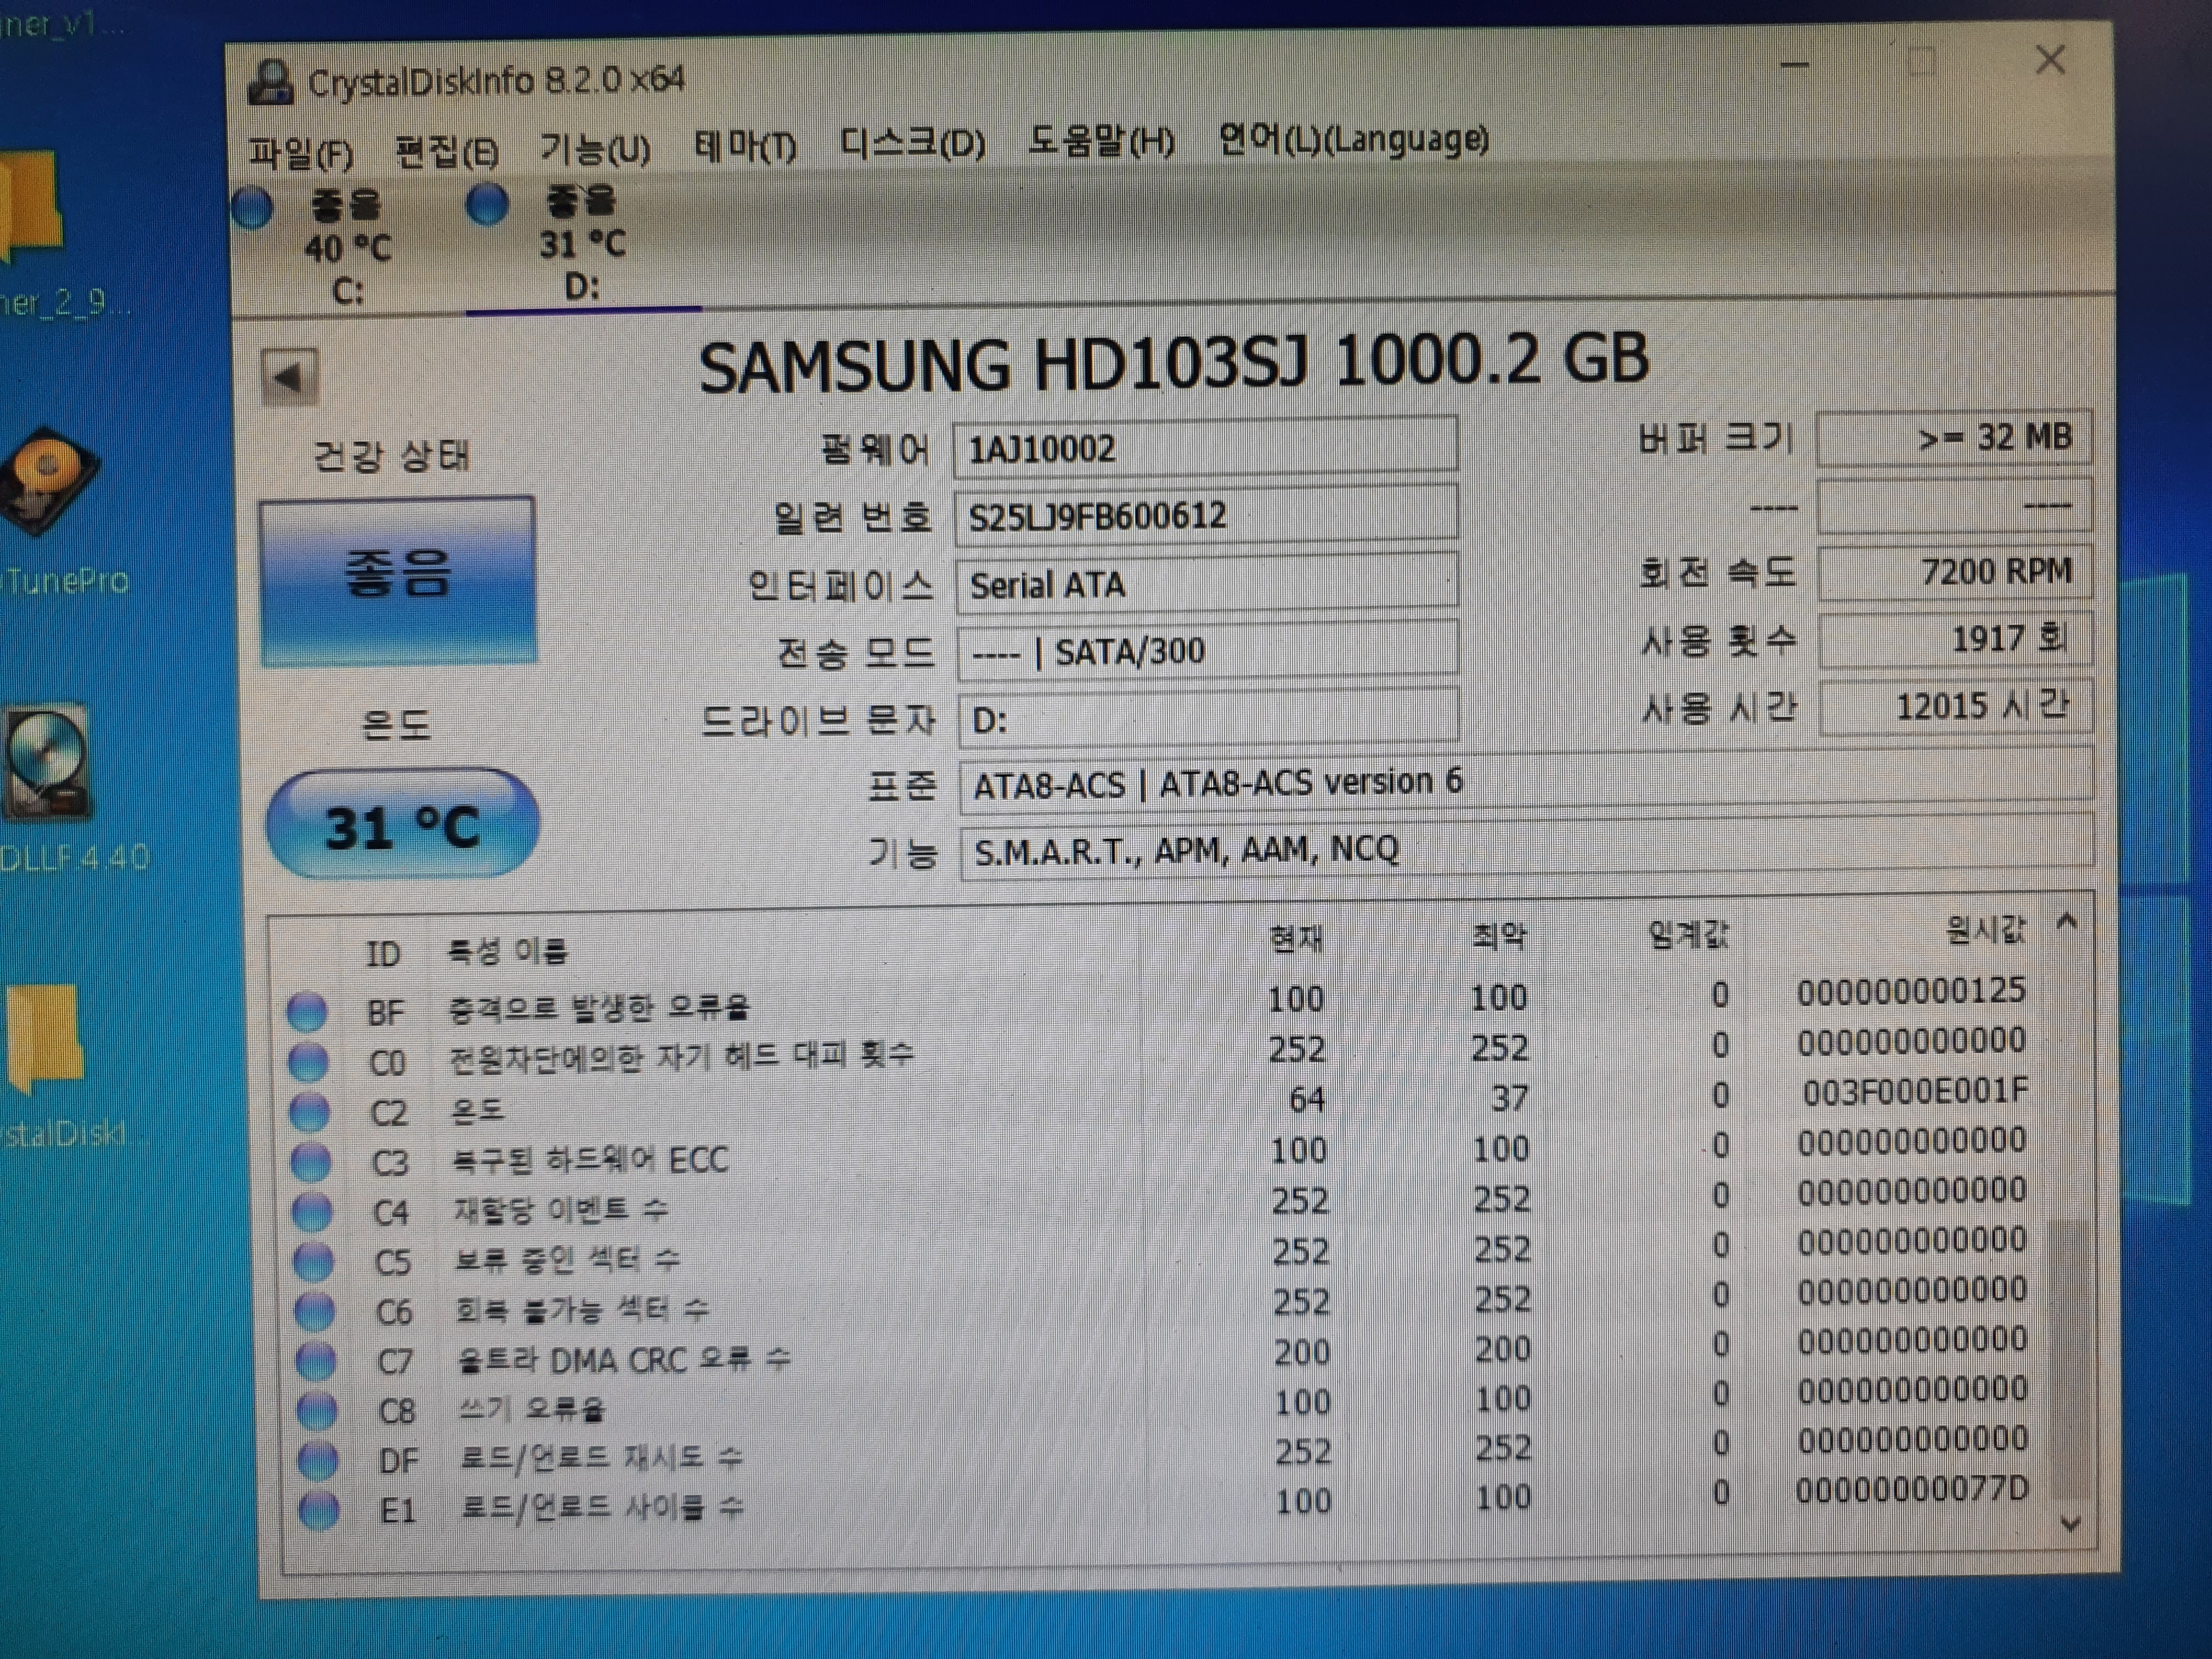2212x1659 pixels.
Task: Click the buffer size value >= 32 MB
Action: click(1954, 438)
